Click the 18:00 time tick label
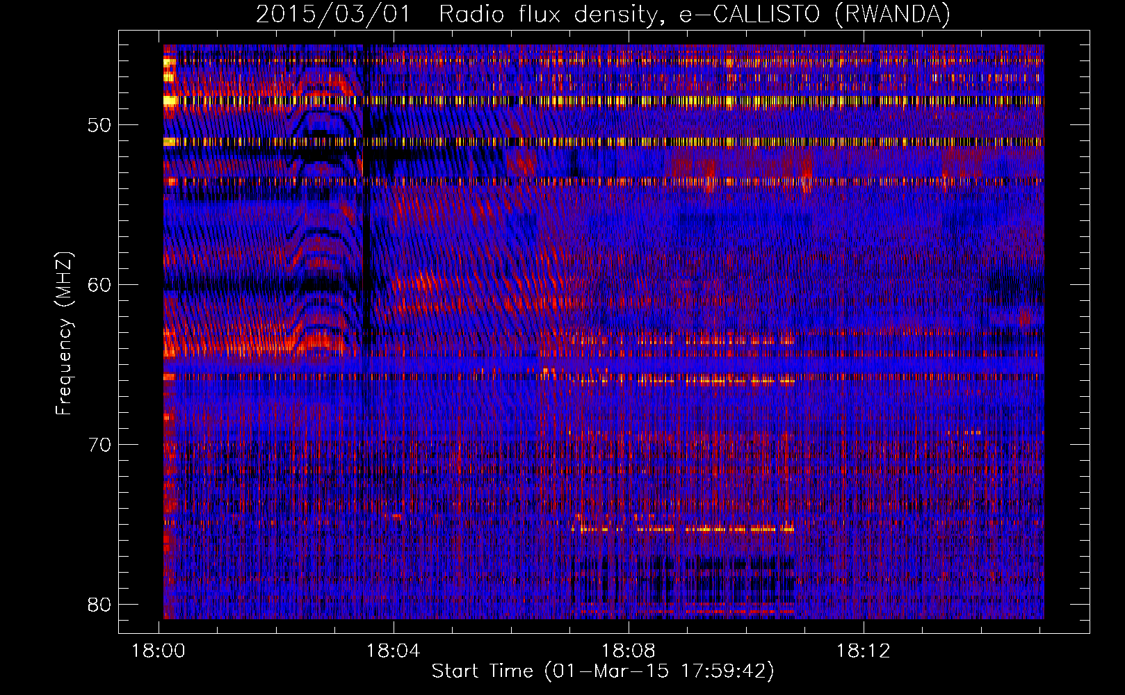The image size is (1125, 695). [159, 651]
